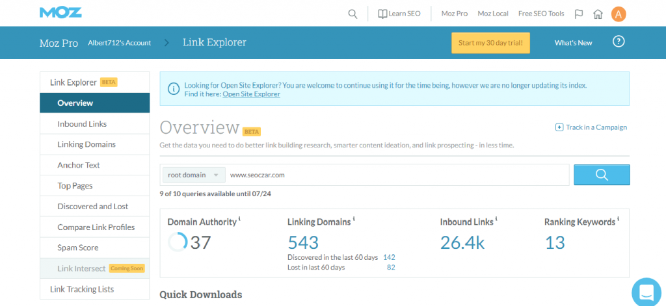
Task: Open Spam Score sidebar item
Action: point(95,248)
